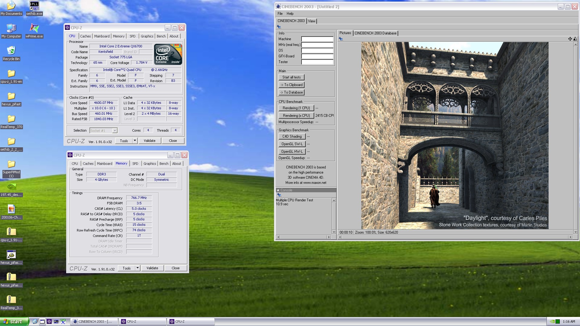Click OpenGL HW-L button
The image size is (580, 326).
click(x=292, y=152)
